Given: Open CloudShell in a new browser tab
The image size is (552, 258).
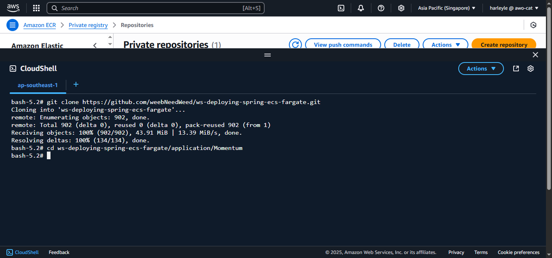Looking at the screenshot, I should (516, 69).
